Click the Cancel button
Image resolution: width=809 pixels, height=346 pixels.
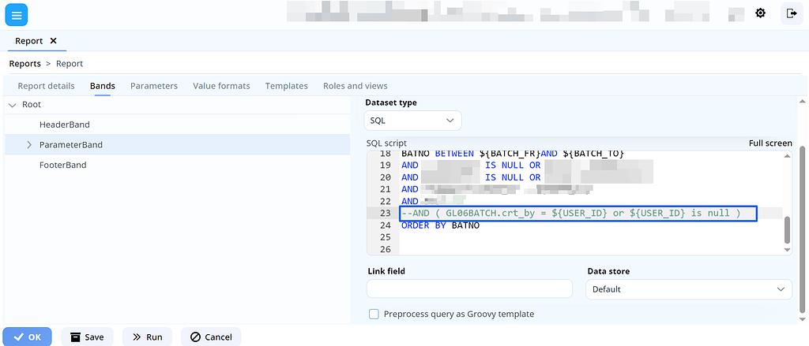[211, 337]
